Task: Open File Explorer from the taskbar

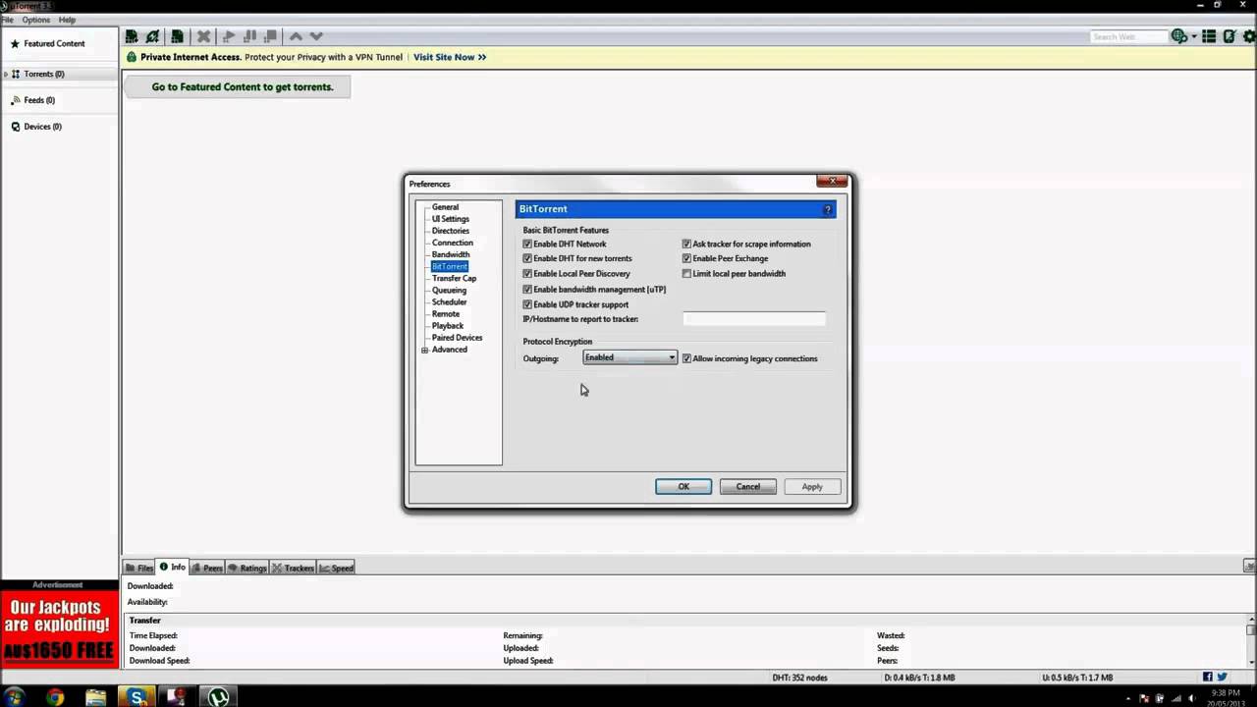Action: click(95, 697)
